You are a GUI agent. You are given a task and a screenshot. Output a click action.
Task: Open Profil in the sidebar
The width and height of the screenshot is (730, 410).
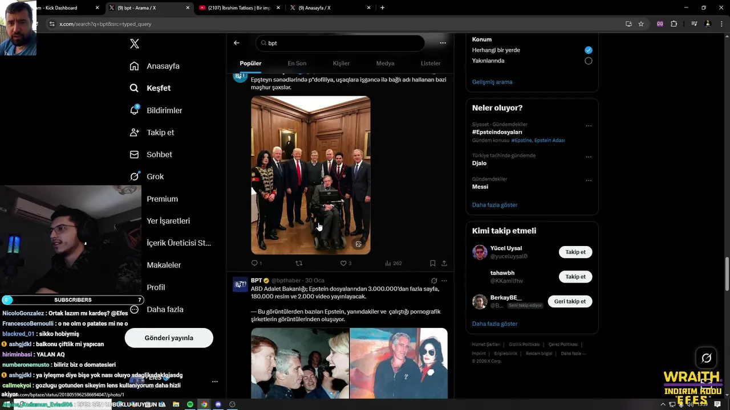[156, 287]
